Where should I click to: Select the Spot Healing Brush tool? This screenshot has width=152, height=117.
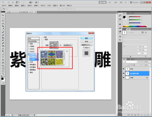3,32
